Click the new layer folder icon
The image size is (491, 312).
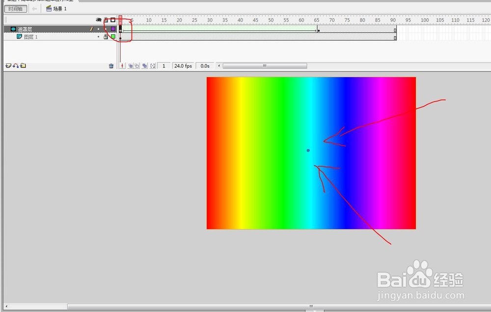click(x=23, y=66)
